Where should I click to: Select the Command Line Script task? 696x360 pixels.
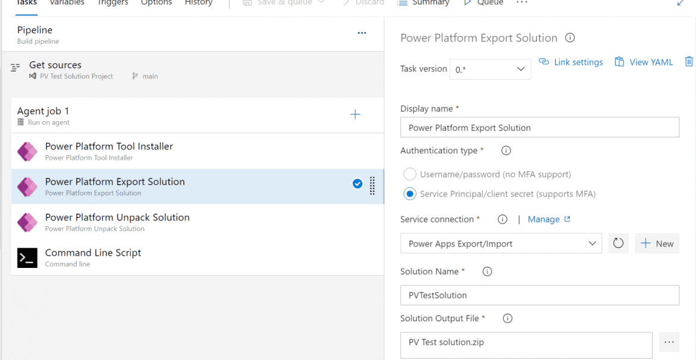[x=197, y=258]
